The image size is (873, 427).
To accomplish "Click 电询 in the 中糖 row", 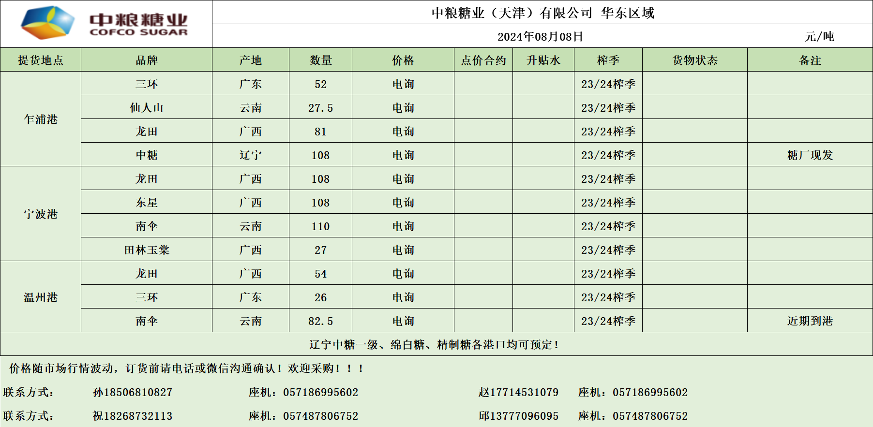I will pos(403,155).
